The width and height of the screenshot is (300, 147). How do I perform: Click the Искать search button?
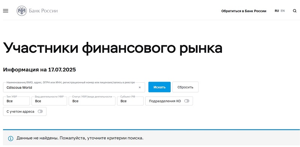pyautogui.click(x=159, y=87)
